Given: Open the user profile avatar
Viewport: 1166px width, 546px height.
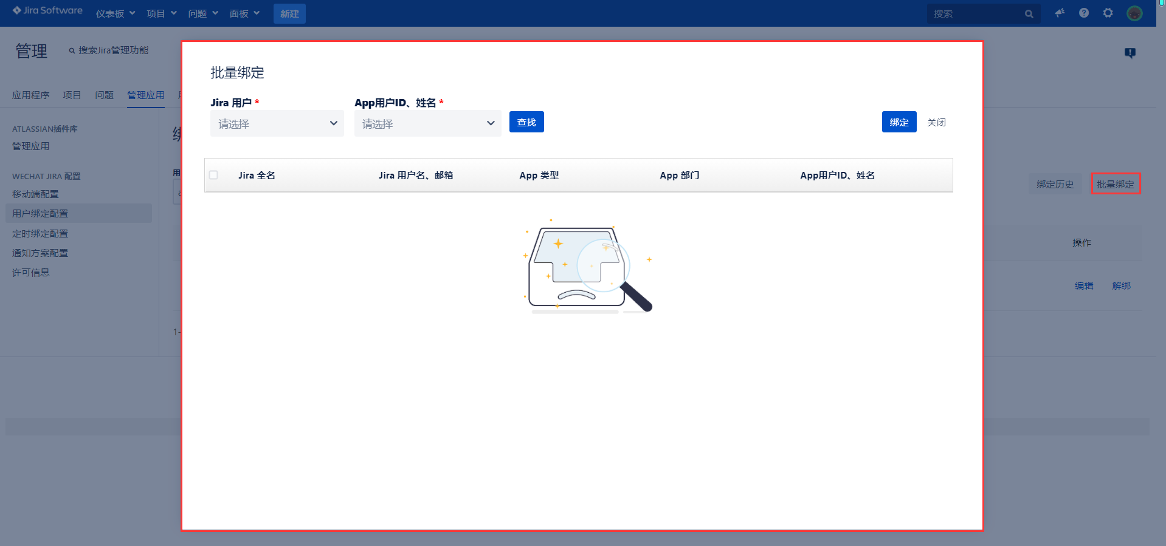Looking at the screenshot, I should (1134, 13).
